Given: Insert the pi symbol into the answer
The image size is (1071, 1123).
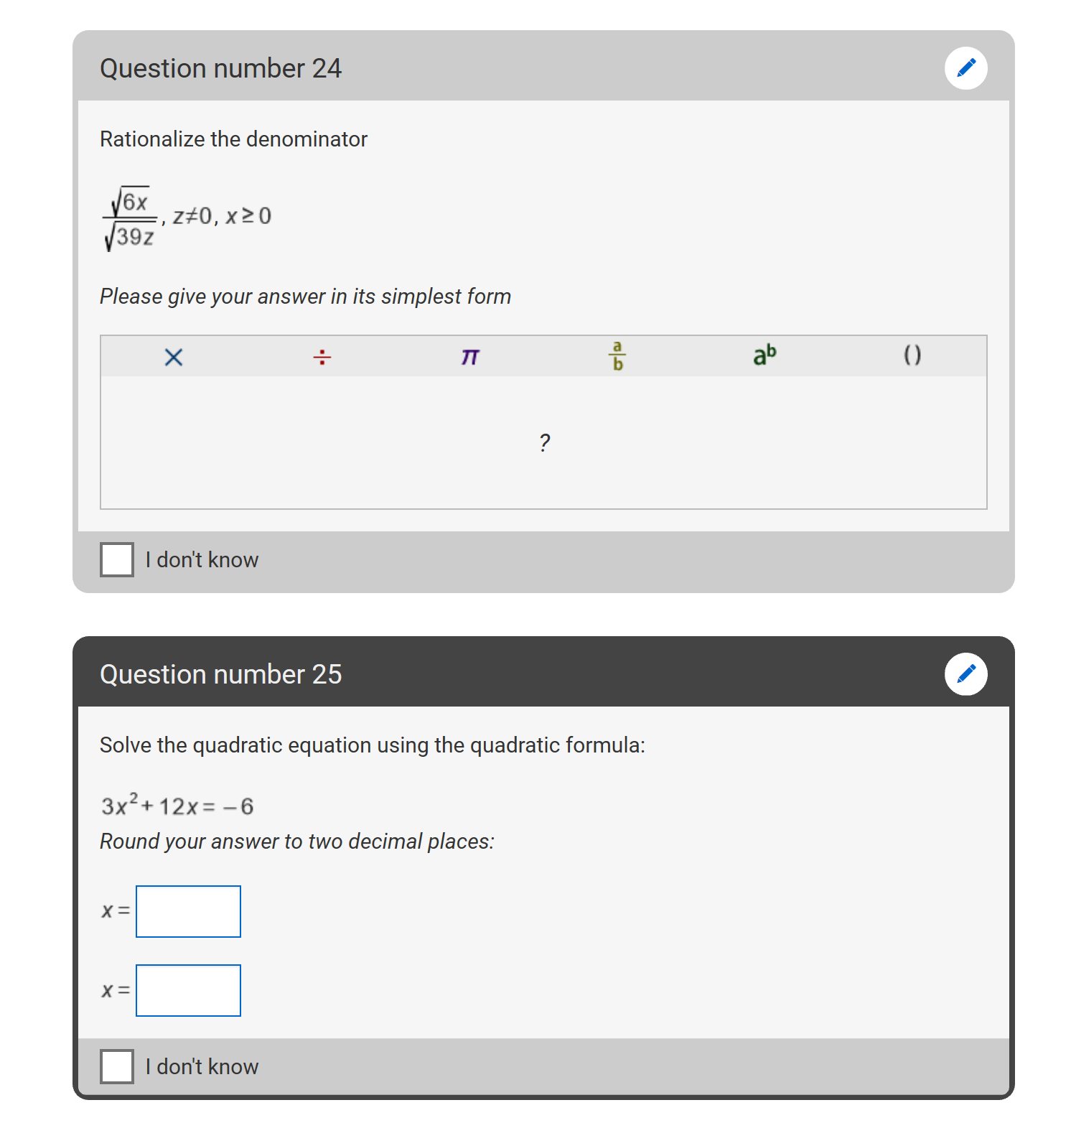Looking at the screenshot, I should pos(470,357).
